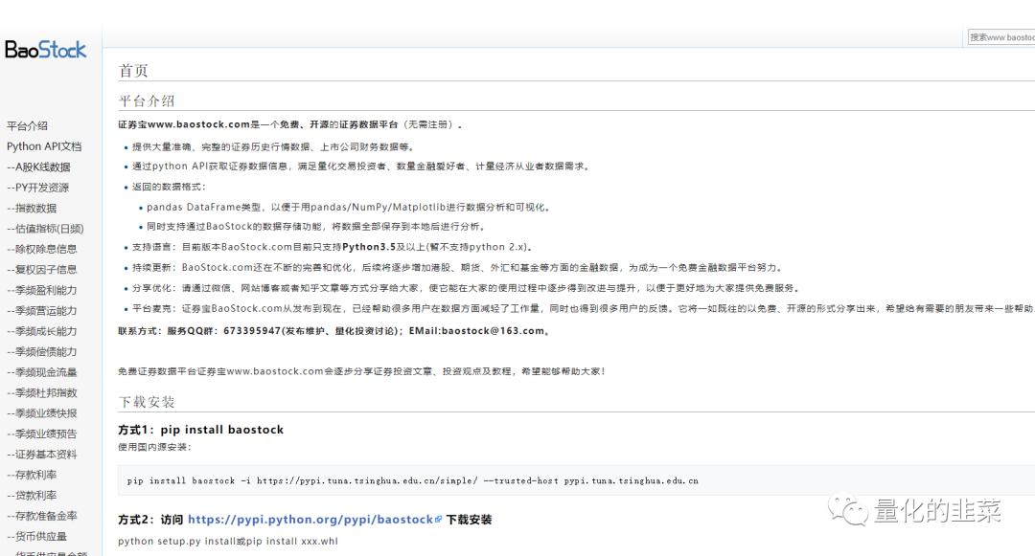Click the search input box

click(x=1001, y=37)
